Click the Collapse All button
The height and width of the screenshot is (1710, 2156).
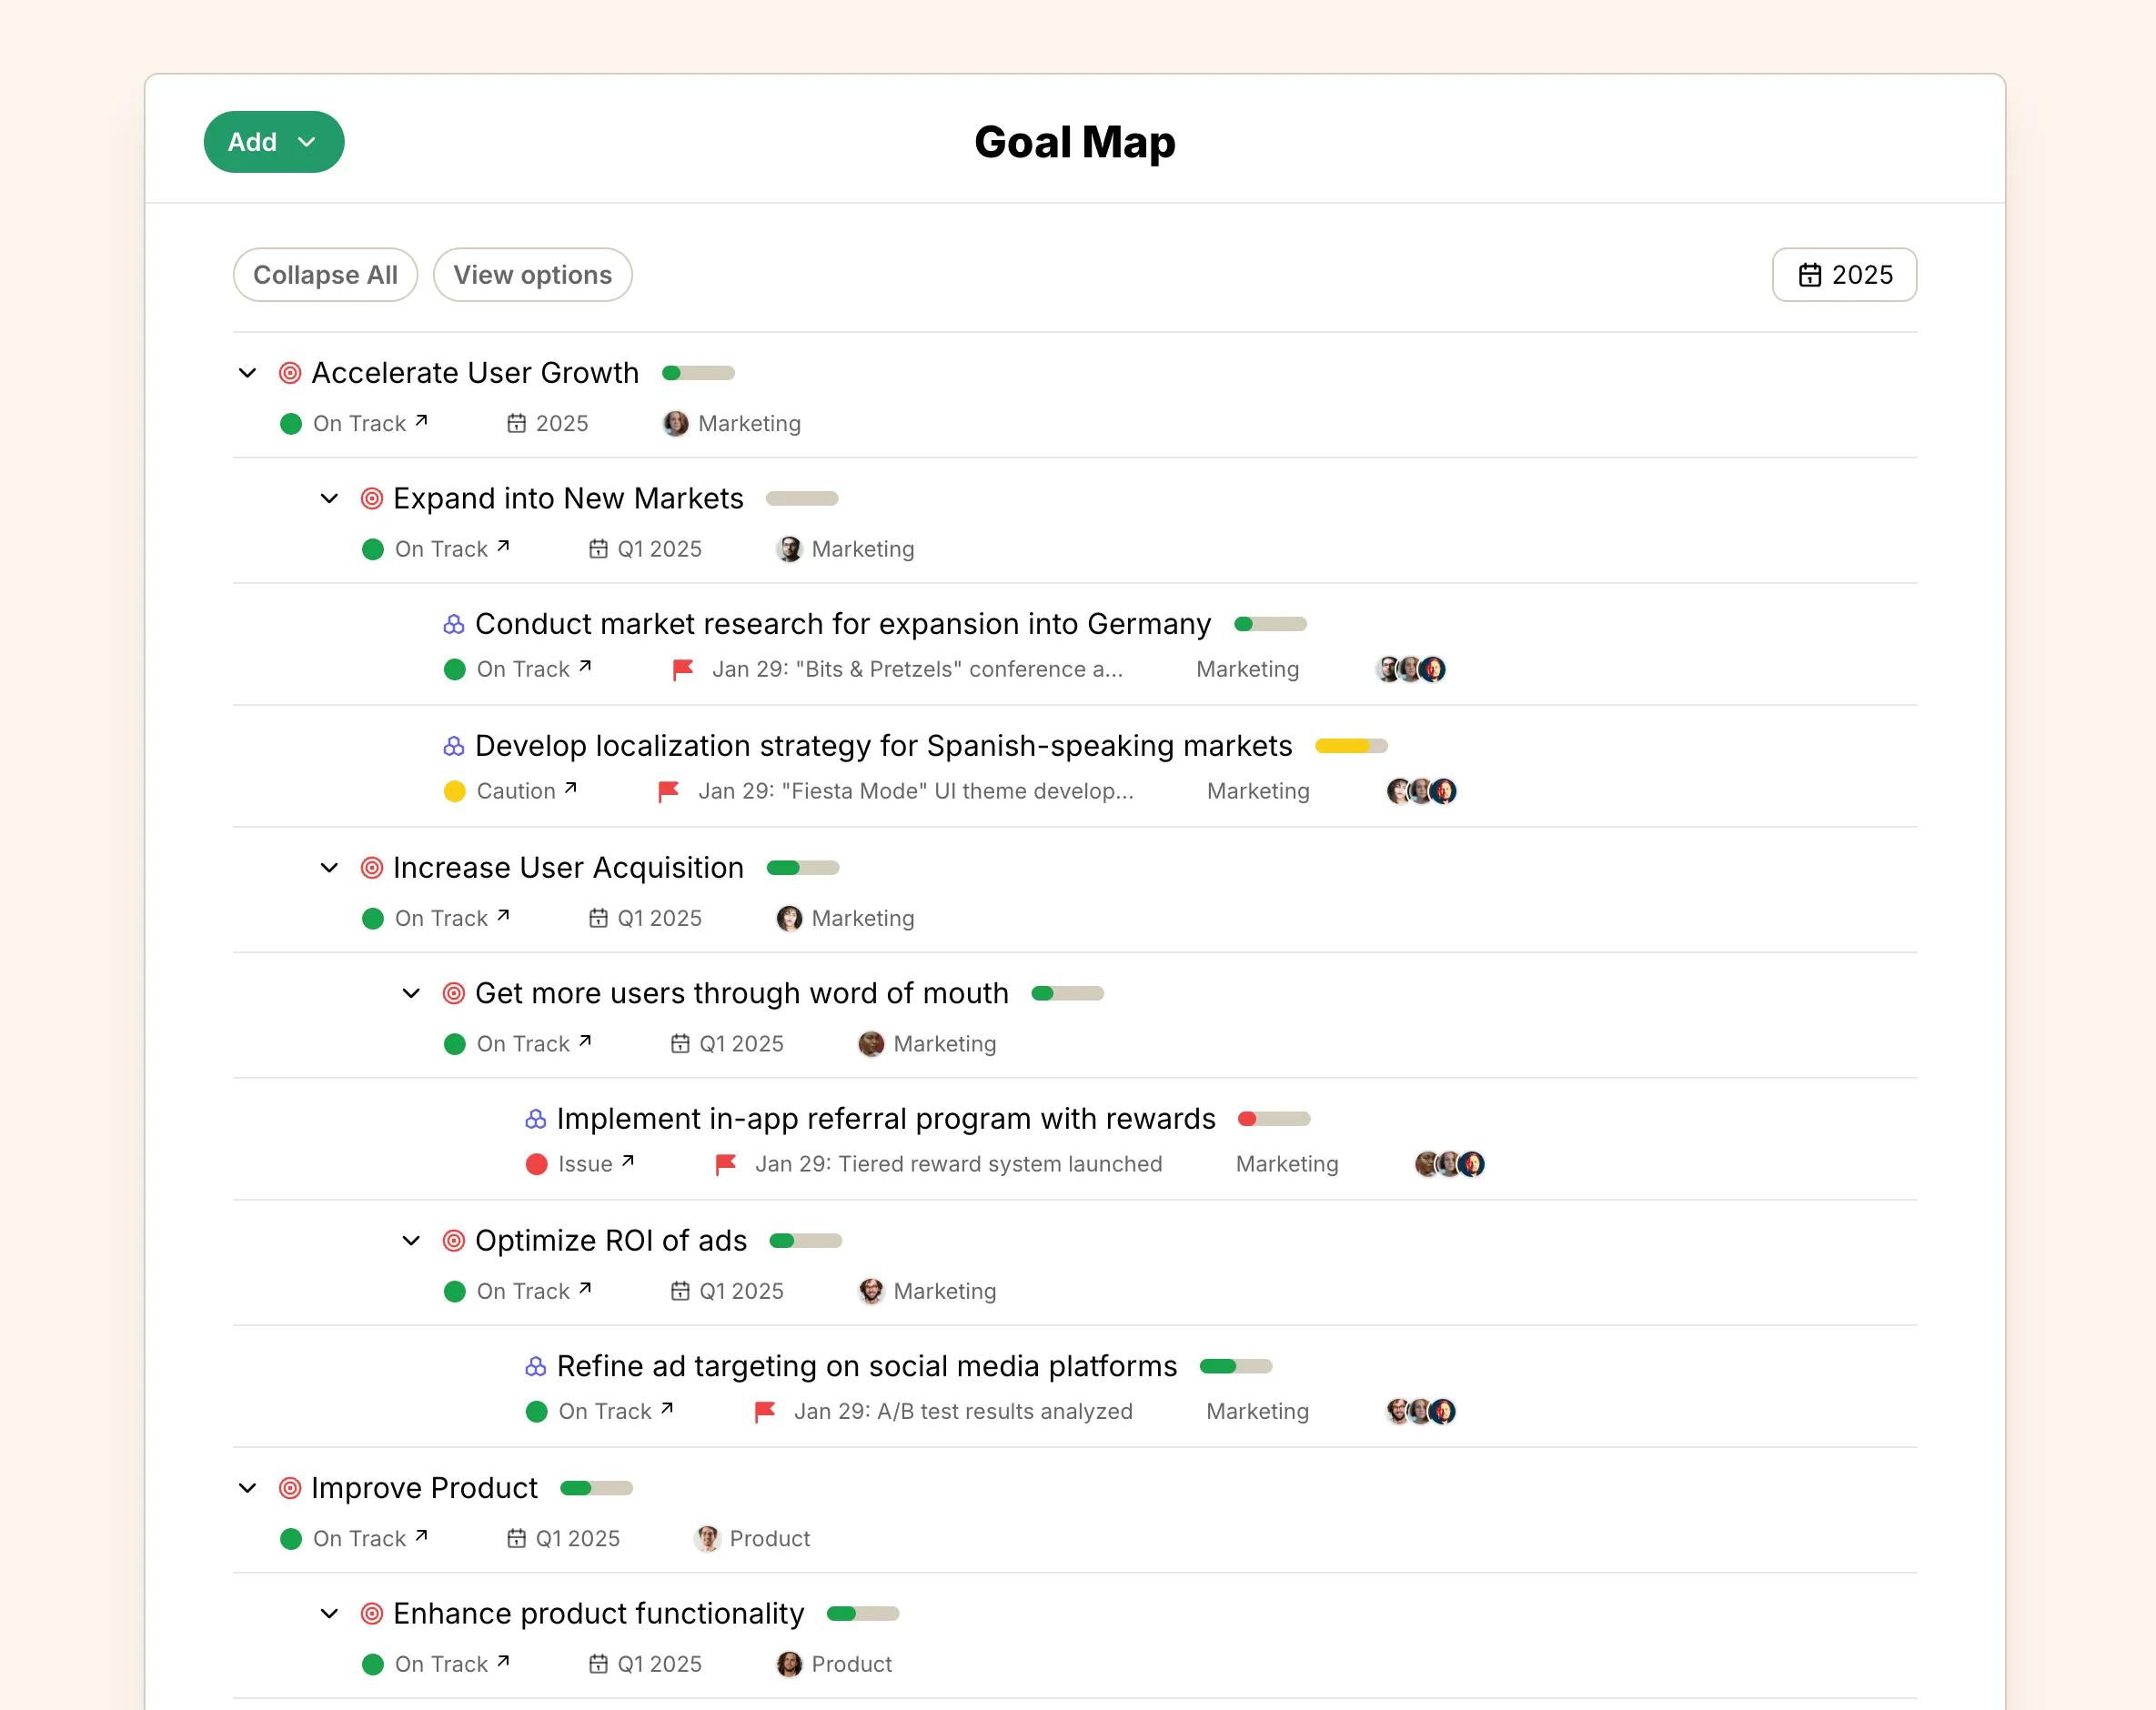pos(325,274)
